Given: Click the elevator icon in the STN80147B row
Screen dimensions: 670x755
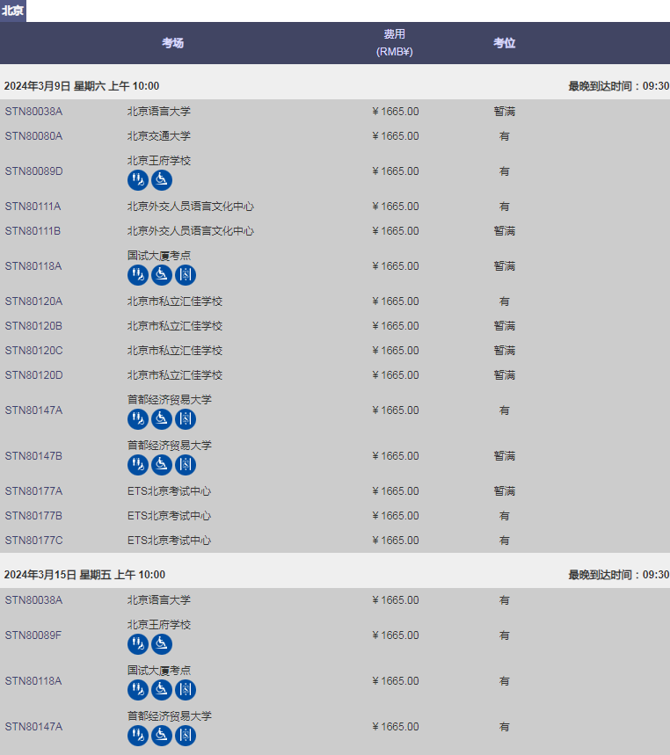Looking at the screenshot, I should [x=185, y=465].
